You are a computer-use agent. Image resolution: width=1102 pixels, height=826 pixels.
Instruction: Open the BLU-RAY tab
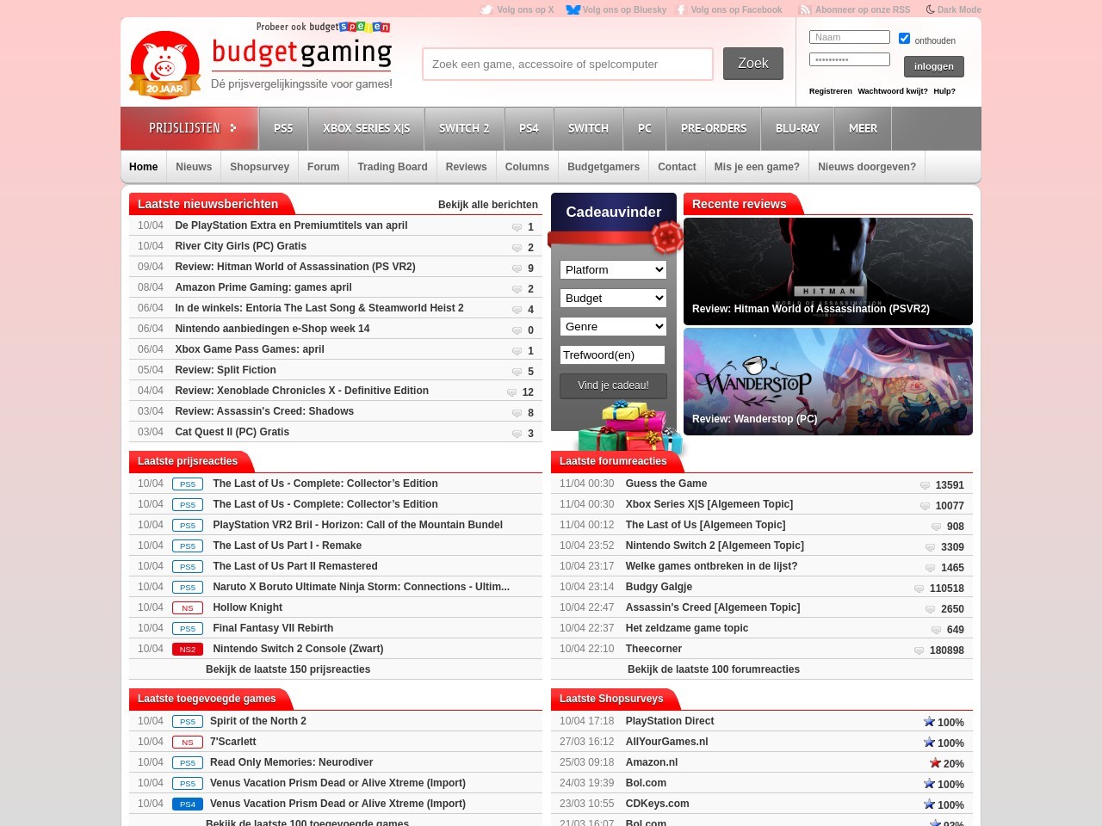click(x=797, y=128)
